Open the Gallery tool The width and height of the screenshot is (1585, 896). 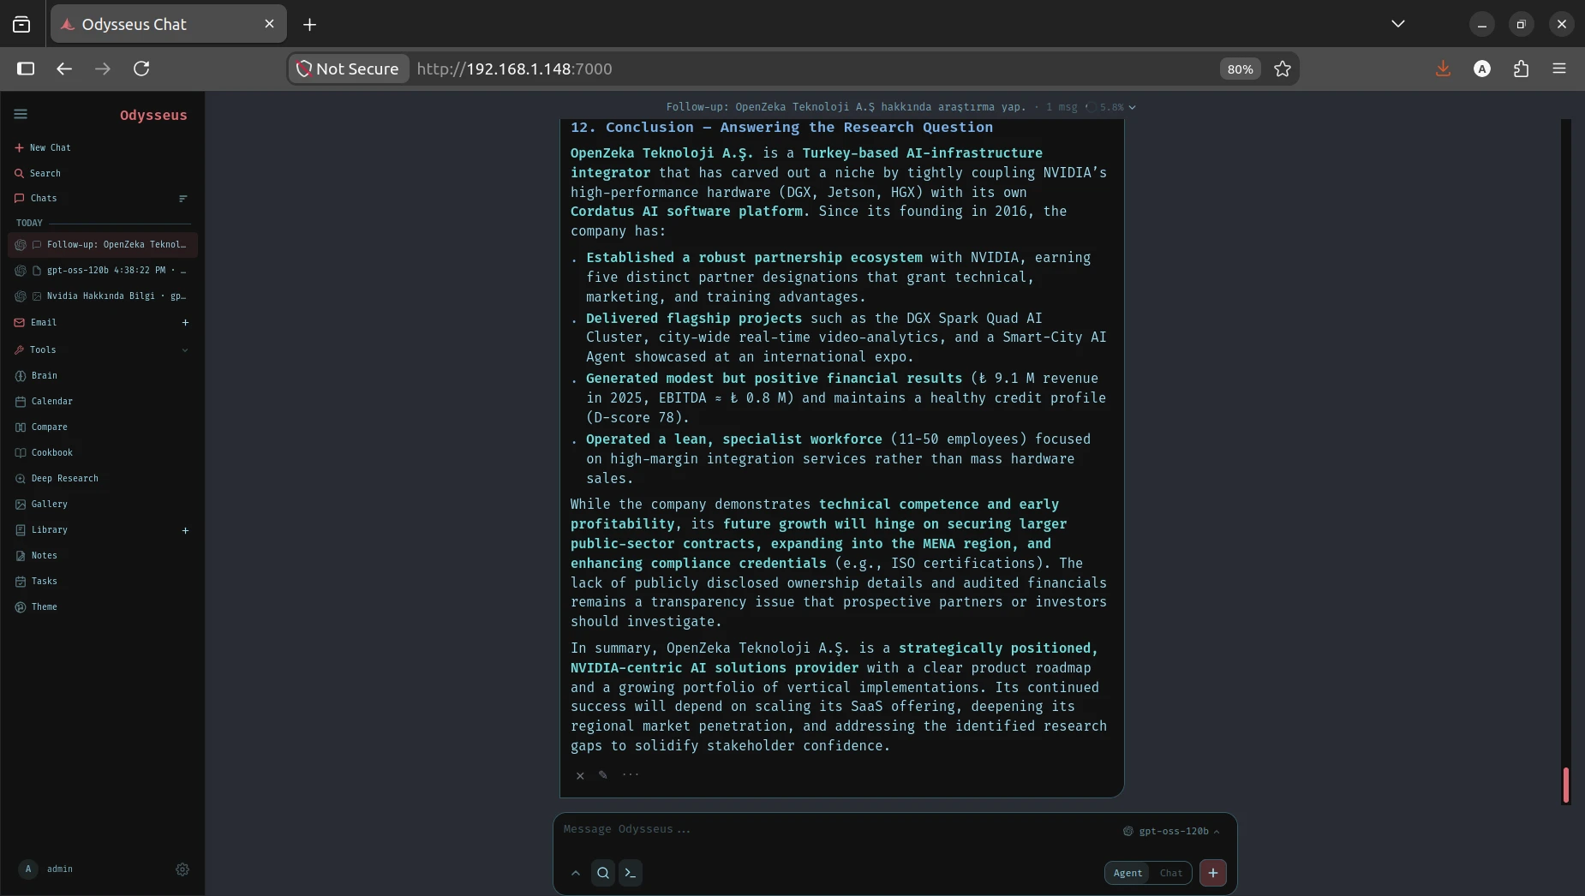click(x=41, y=505)
